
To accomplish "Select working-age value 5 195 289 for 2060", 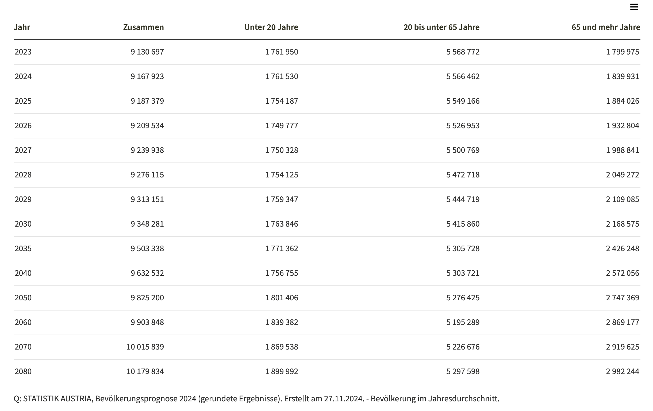I will (463, 322).
